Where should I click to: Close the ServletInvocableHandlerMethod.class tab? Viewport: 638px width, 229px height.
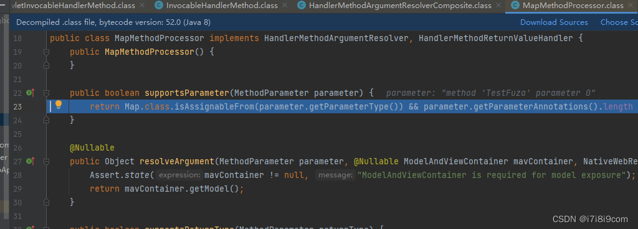coord(142,6)
